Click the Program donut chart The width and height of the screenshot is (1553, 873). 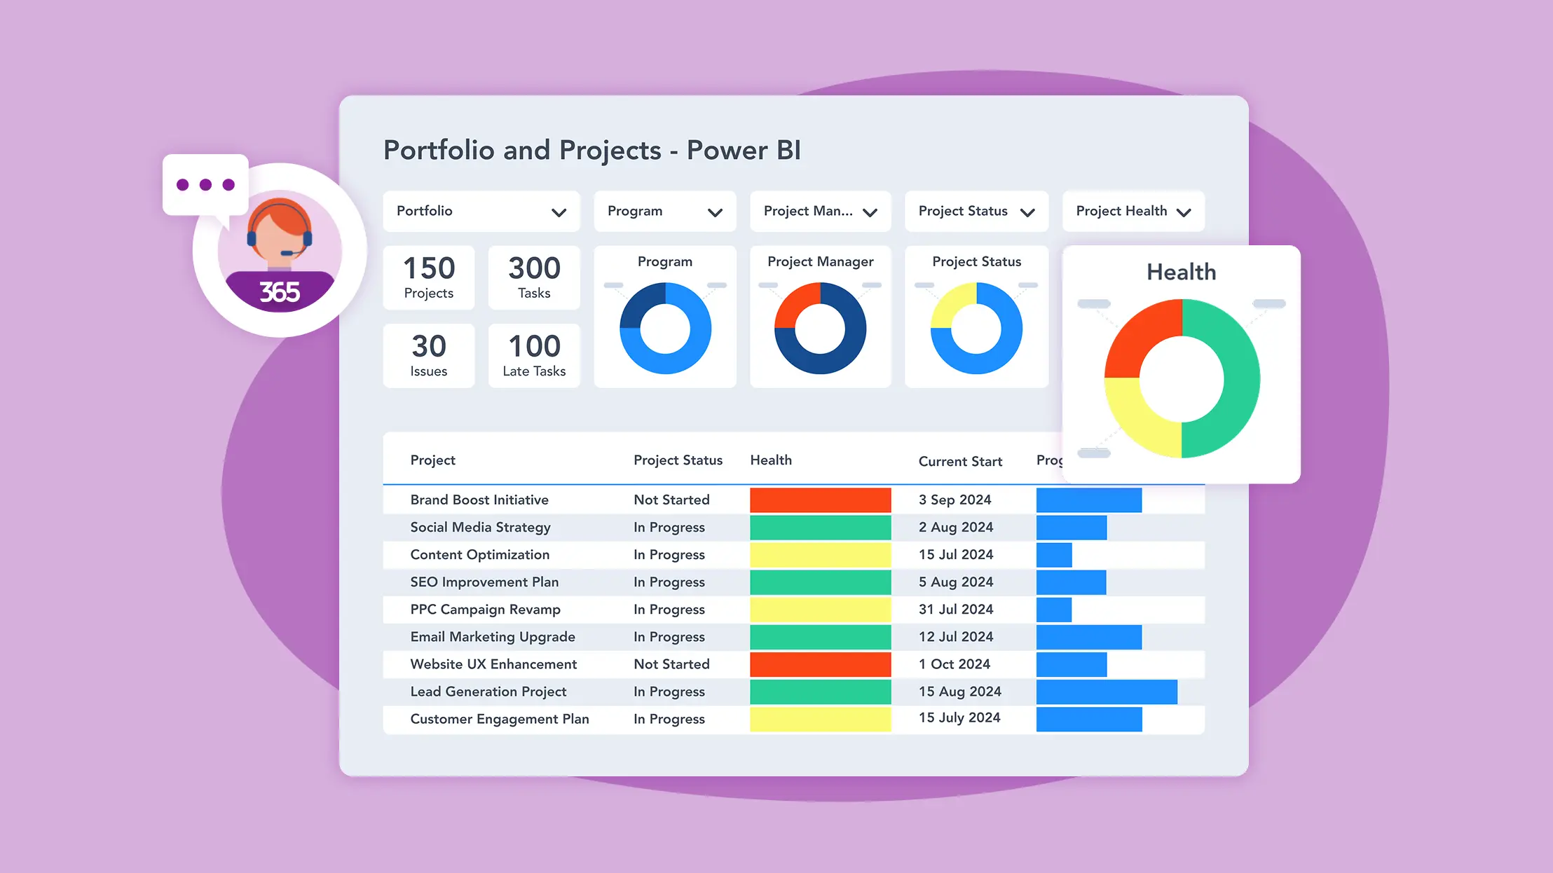[665, 328]
